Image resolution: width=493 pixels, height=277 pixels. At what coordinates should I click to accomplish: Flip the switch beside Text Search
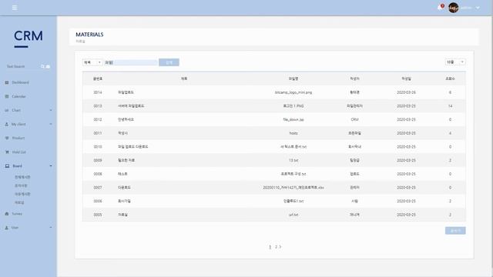click(x=48, y=67)
